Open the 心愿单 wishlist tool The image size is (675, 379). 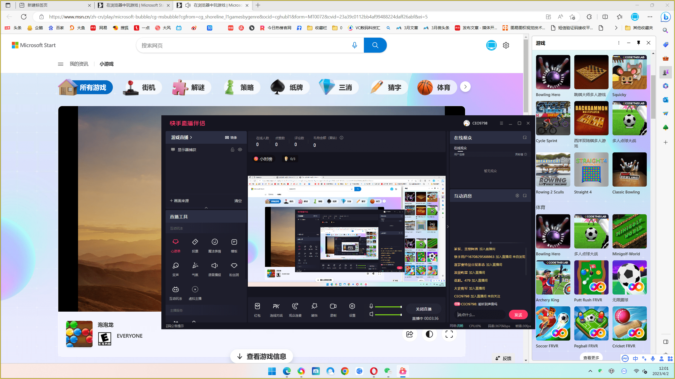(176, 246)
